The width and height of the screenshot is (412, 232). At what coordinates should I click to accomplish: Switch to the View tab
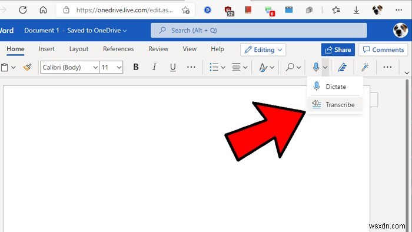tap(190, 49)
